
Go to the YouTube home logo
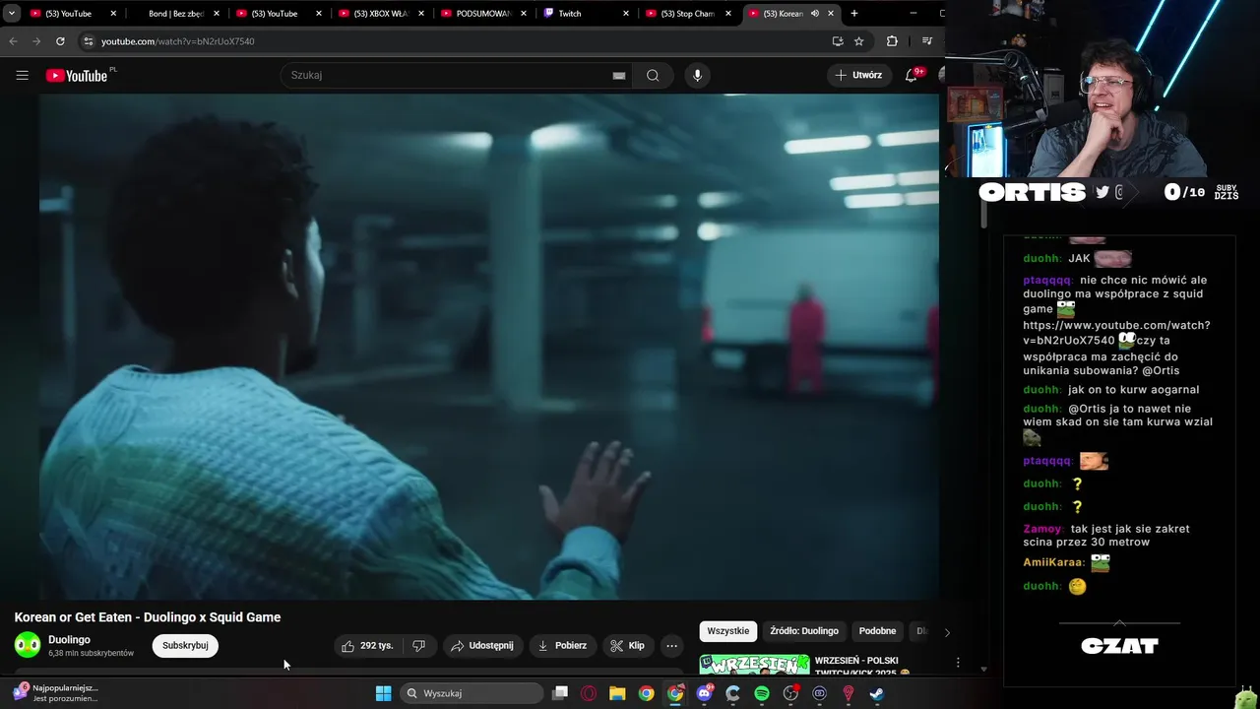click(x=77, y=75)
